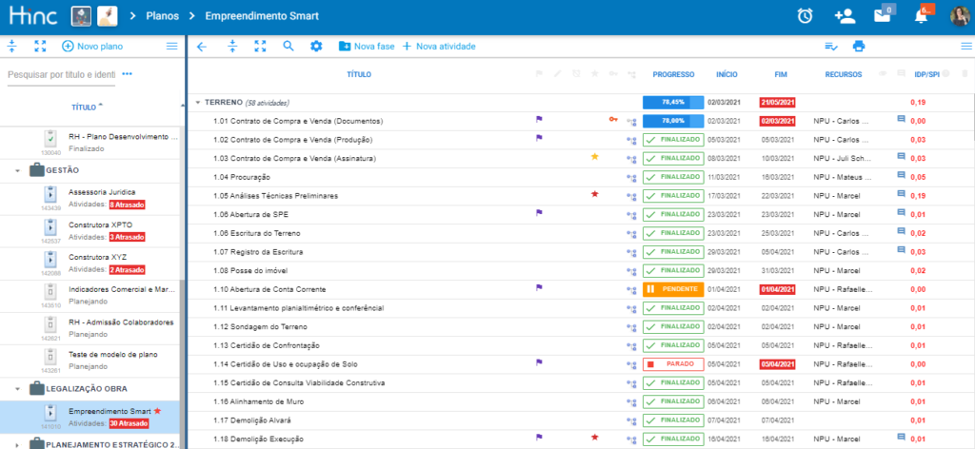This screenshot has width=975, height=449.
Task: Open the hamburger menu in plans panel
Action: coord(172,46)
